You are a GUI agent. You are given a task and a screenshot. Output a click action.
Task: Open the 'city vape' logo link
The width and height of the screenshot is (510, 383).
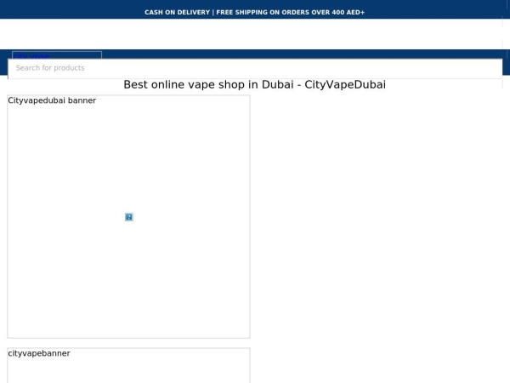(57, 55)
